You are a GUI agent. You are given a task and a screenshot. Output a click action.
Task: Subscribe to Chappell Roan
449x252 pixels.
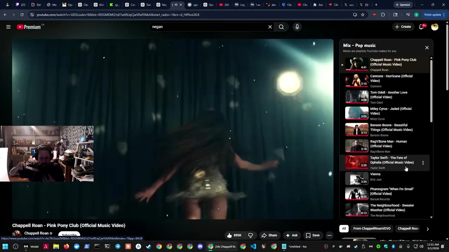[x=69, y=235]
